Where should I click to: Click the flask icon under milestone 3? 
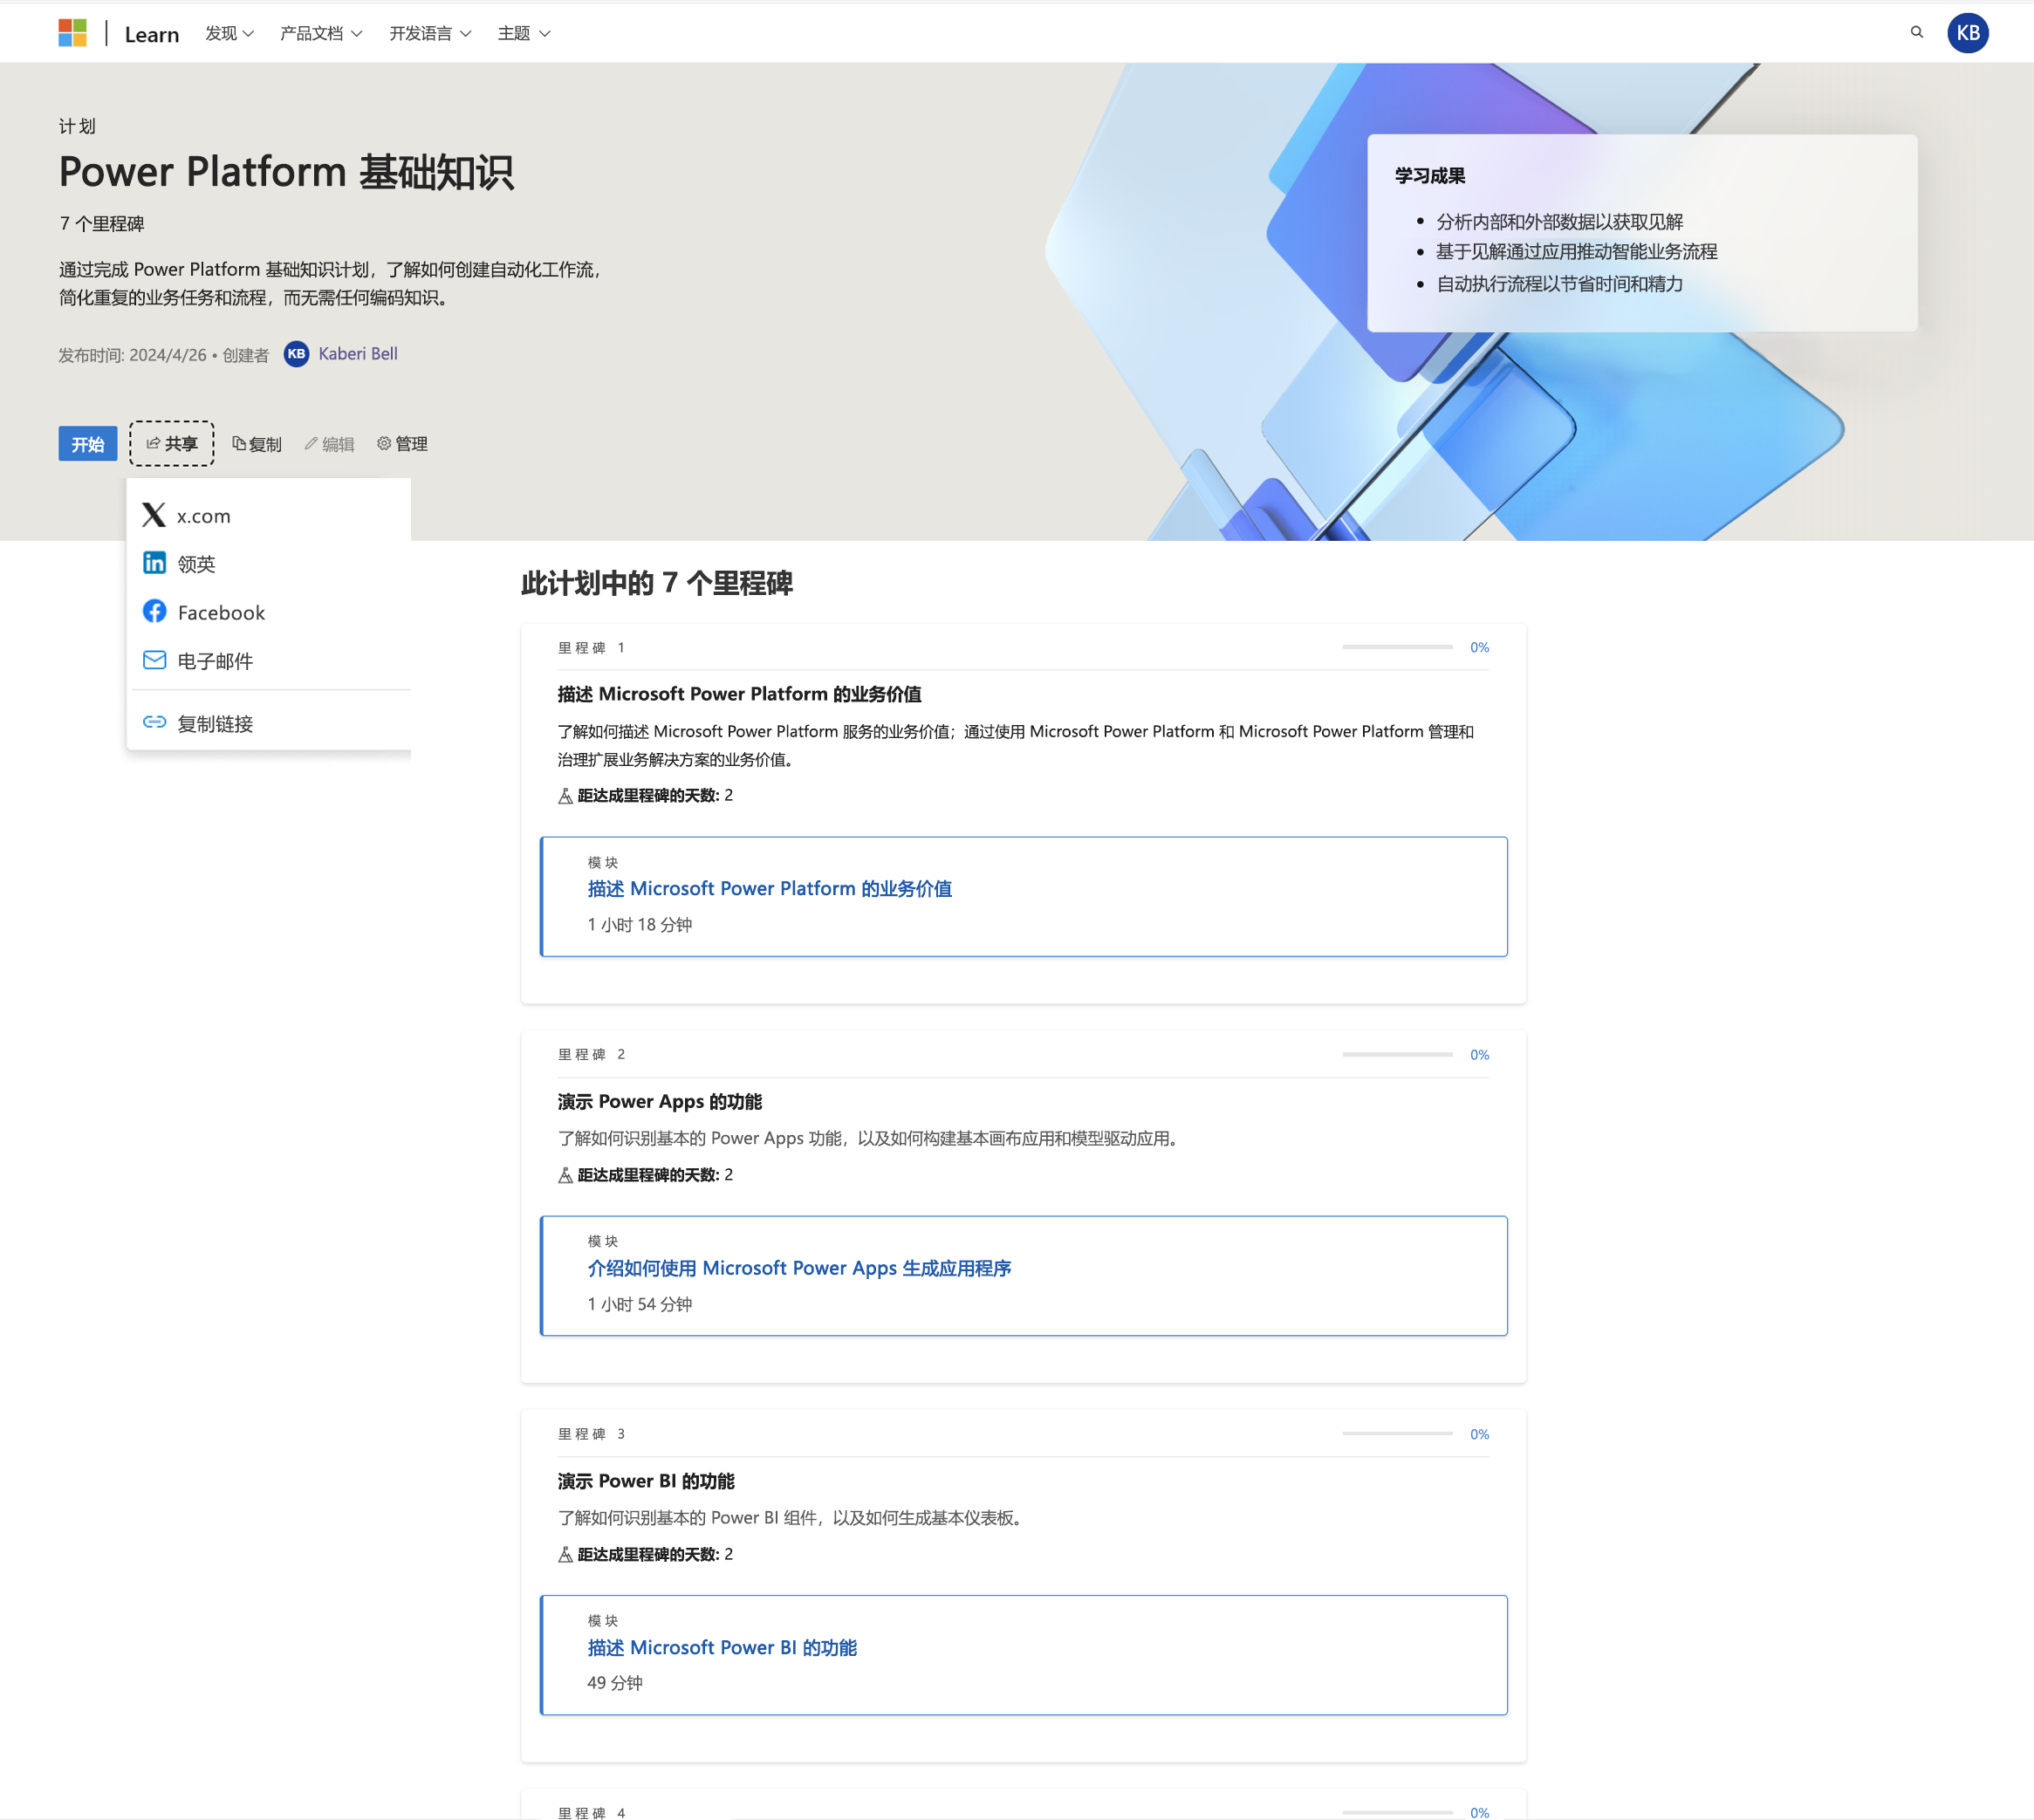pyautogui.click(x=565, y=1554)
